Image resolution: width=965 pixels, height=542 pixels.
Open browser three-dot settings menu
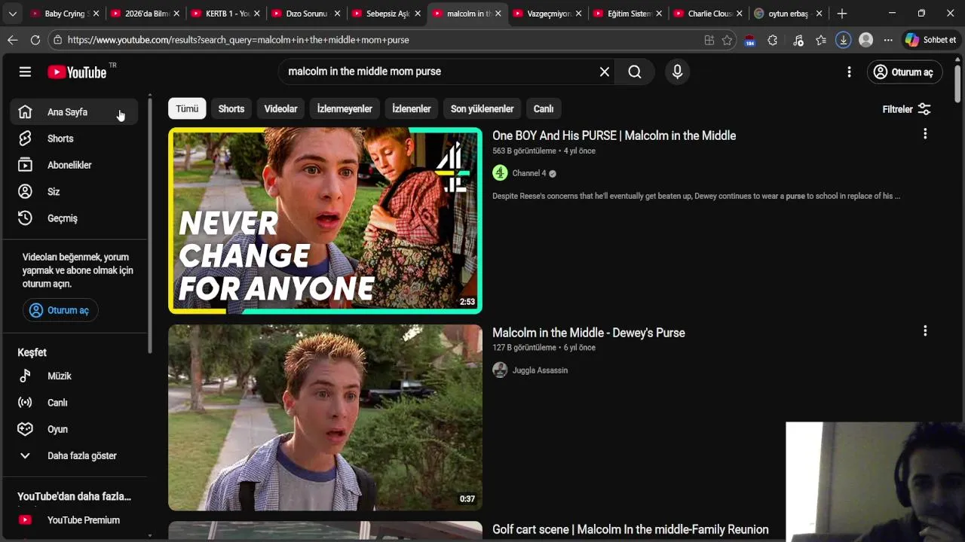click(888, 40)
